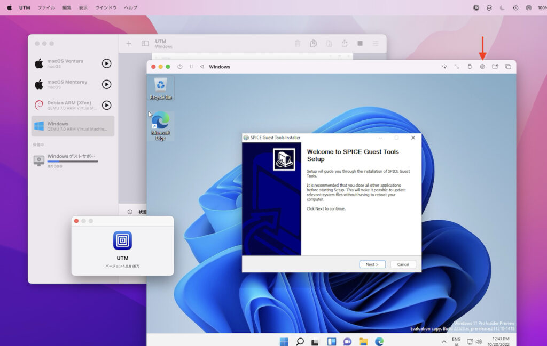Click the drawer arrow beside the Windows title
The width and height of the screenshot is (547, 346).
(x=201, y=67)
